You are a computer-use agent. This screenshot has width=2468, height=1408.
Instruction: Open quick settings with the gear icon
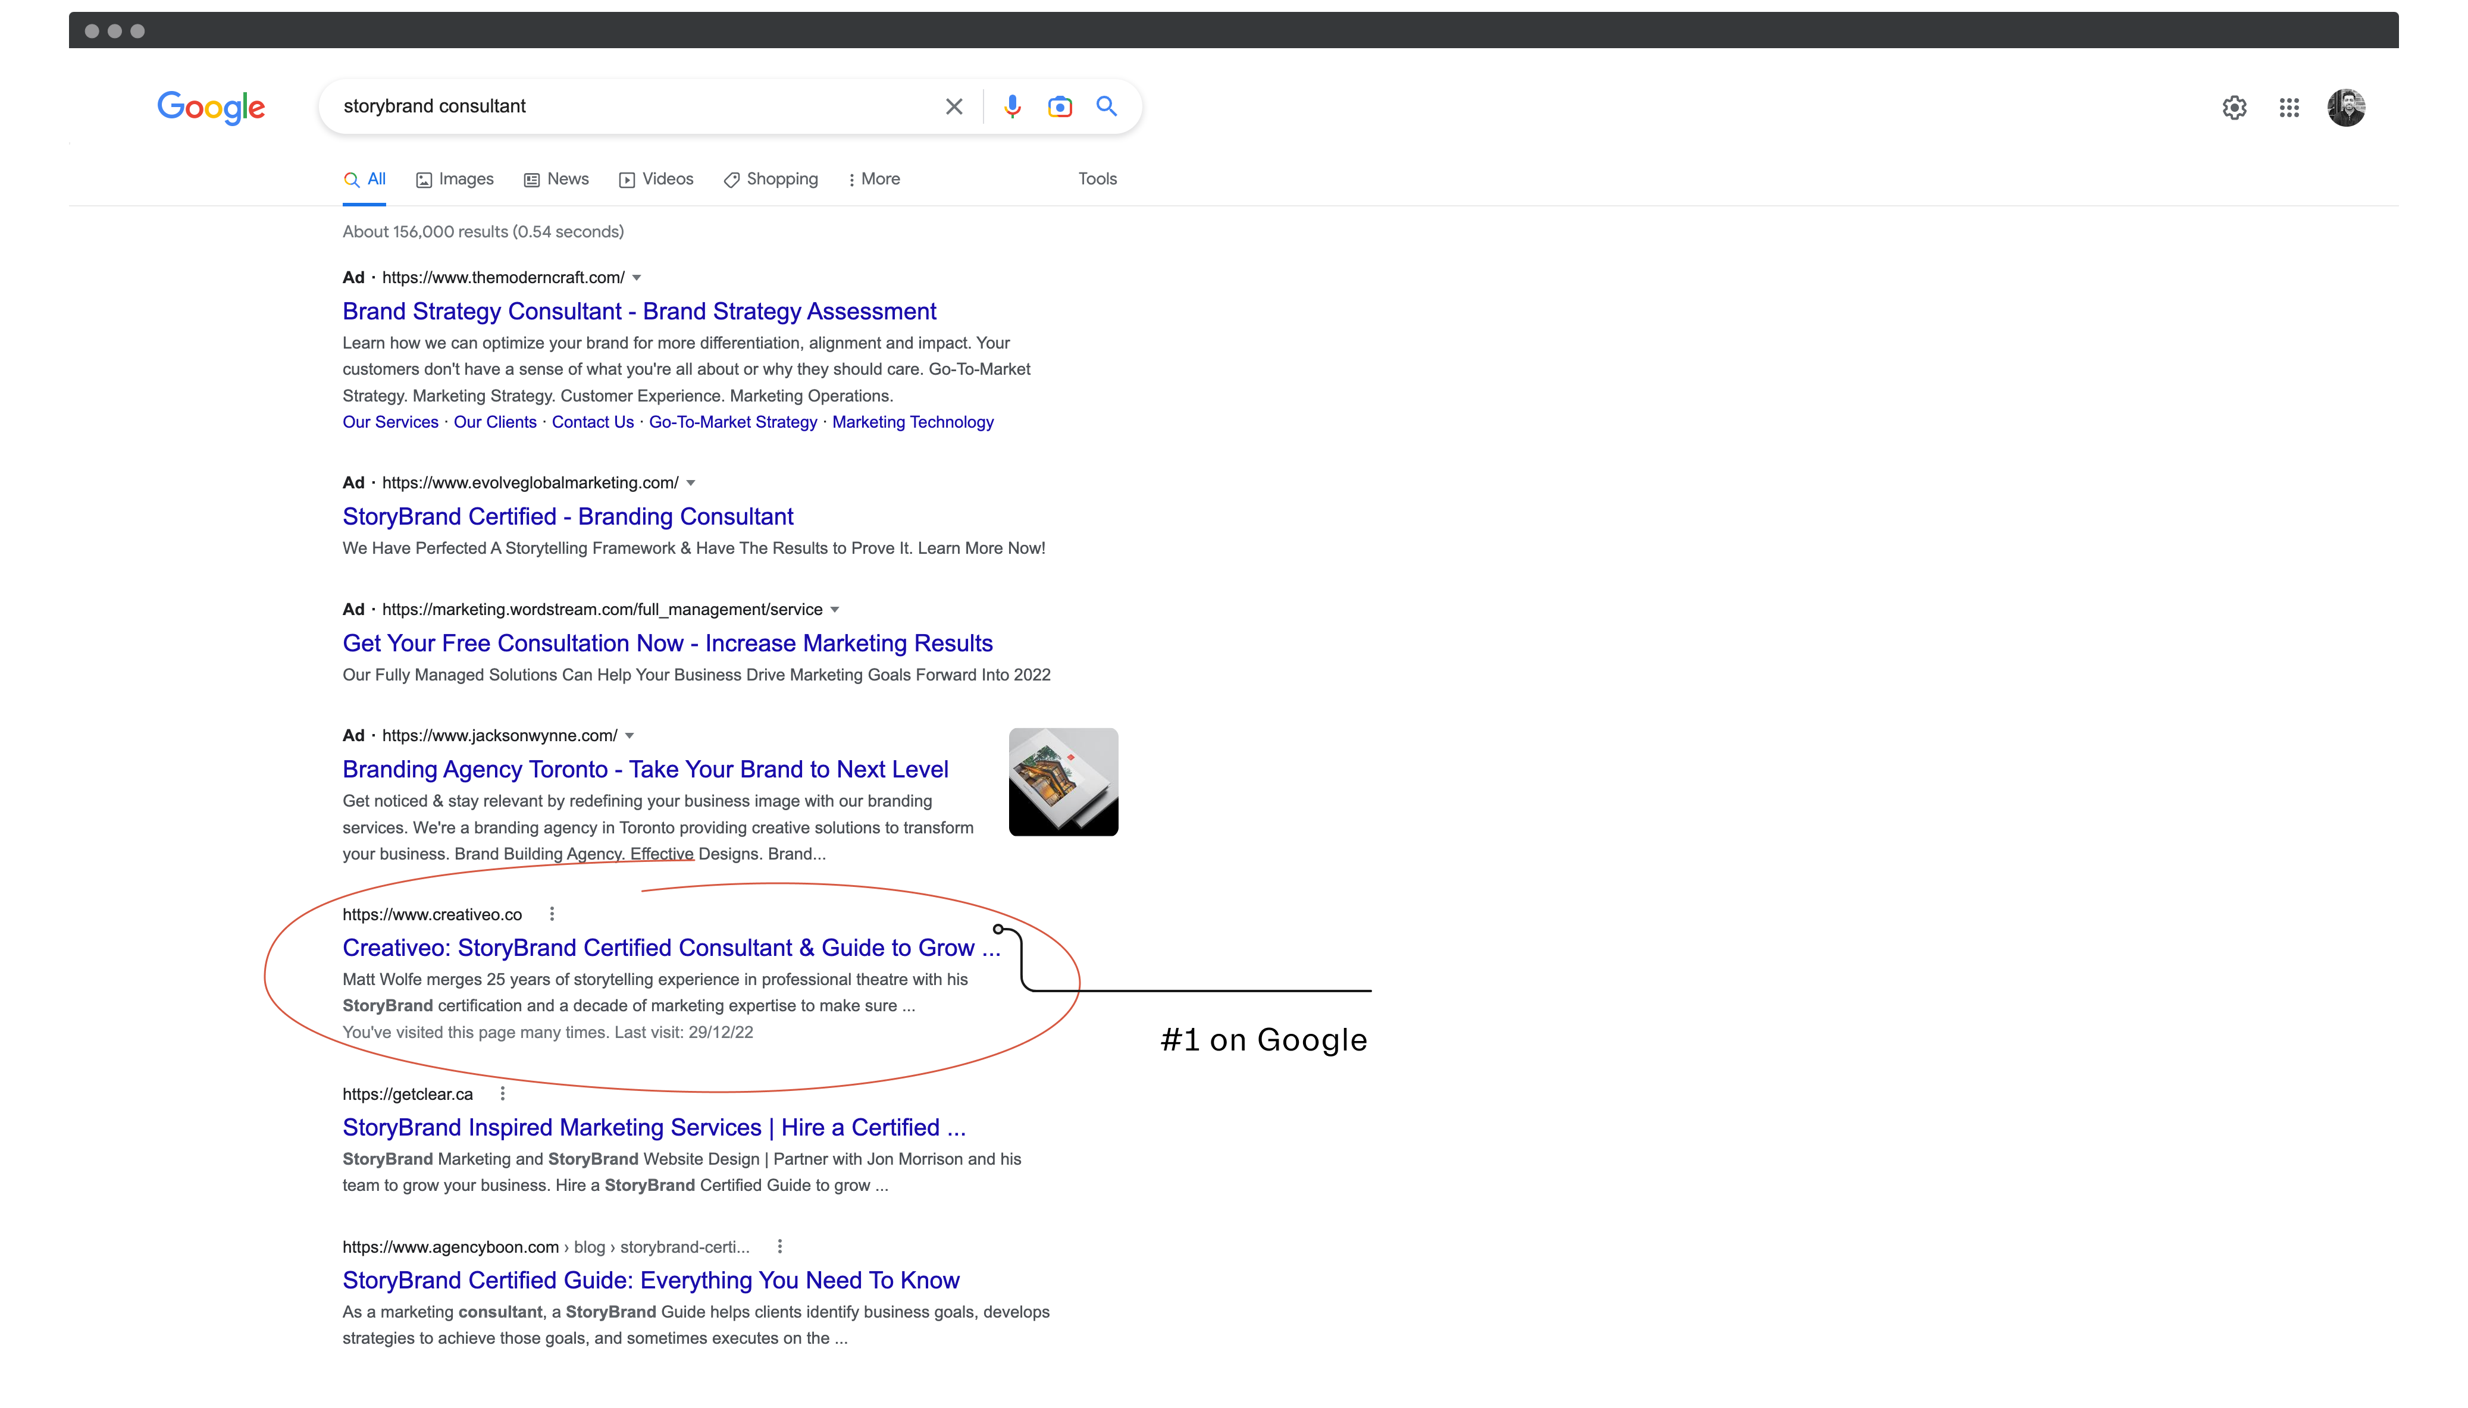point(2234,107)
